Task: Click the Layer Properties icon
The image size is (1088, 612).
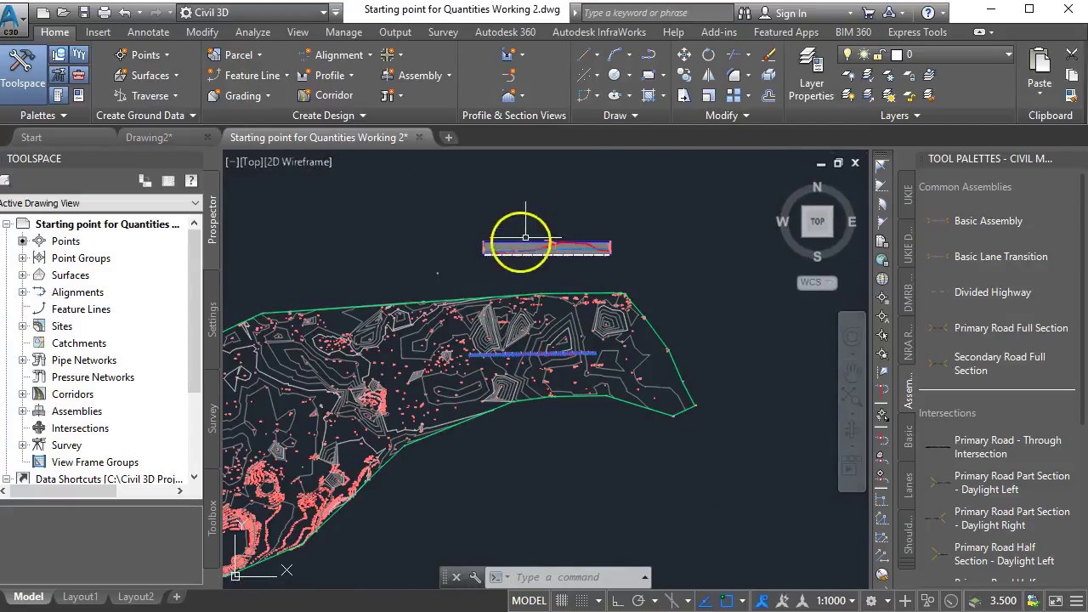Action: click(x=811, y=75)
